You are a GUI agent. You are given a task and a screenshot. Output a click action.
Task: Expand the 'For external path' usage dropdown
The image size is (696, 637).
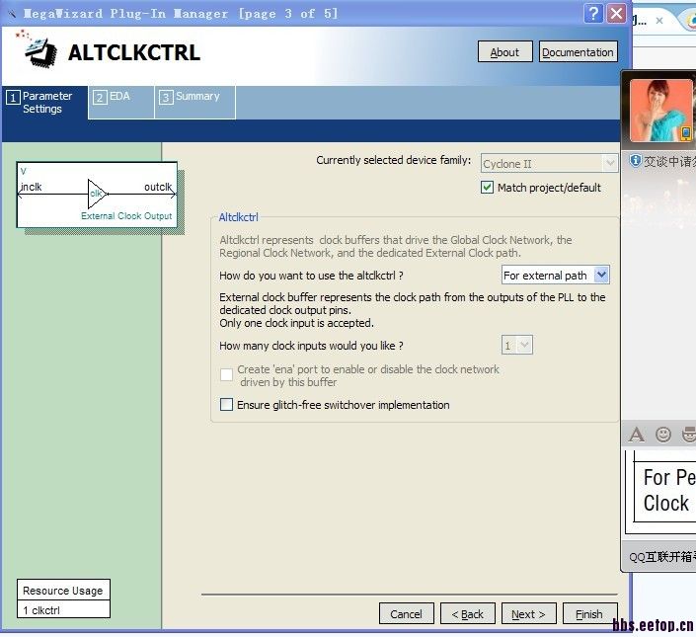pos(555,276)
